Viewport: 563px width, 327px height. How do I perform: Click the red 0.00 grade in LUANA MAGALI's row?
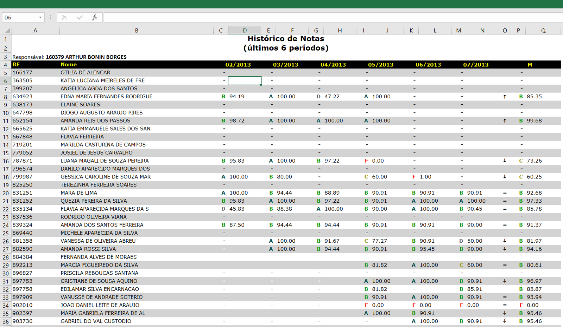pyautogui.click(x=378, y=161)
